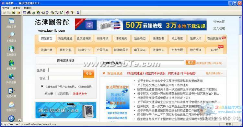Click the magnifier search toolbar icon

34,13
